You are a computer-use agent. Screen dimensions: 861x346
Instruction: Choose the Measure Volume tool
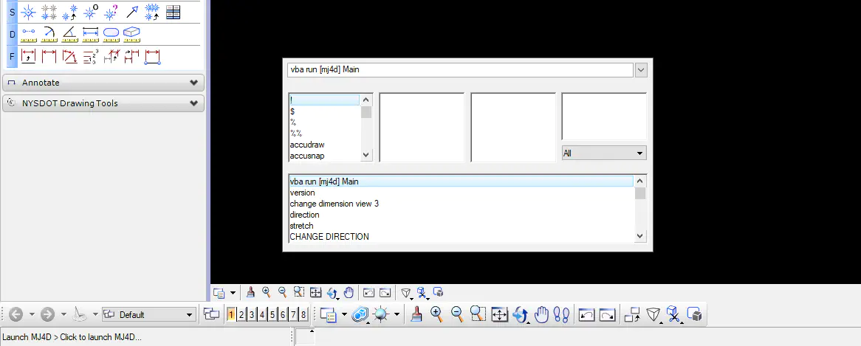[132, 34]
